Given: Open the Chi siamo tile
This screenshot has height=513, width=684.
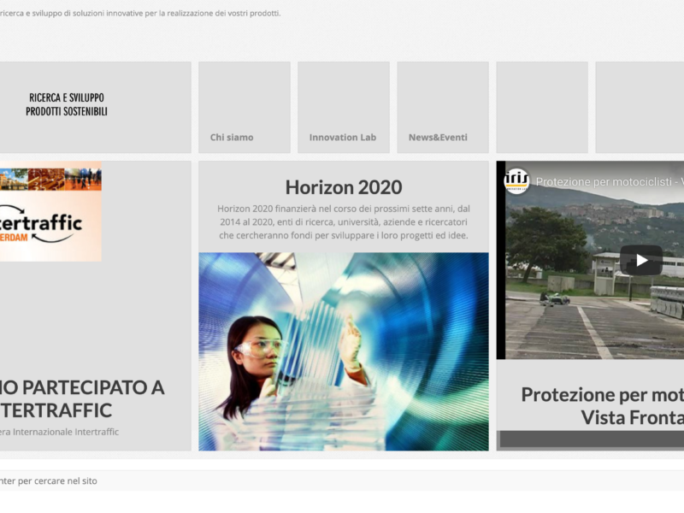Looking at the screenshot, I should click(x=245, y=108).
